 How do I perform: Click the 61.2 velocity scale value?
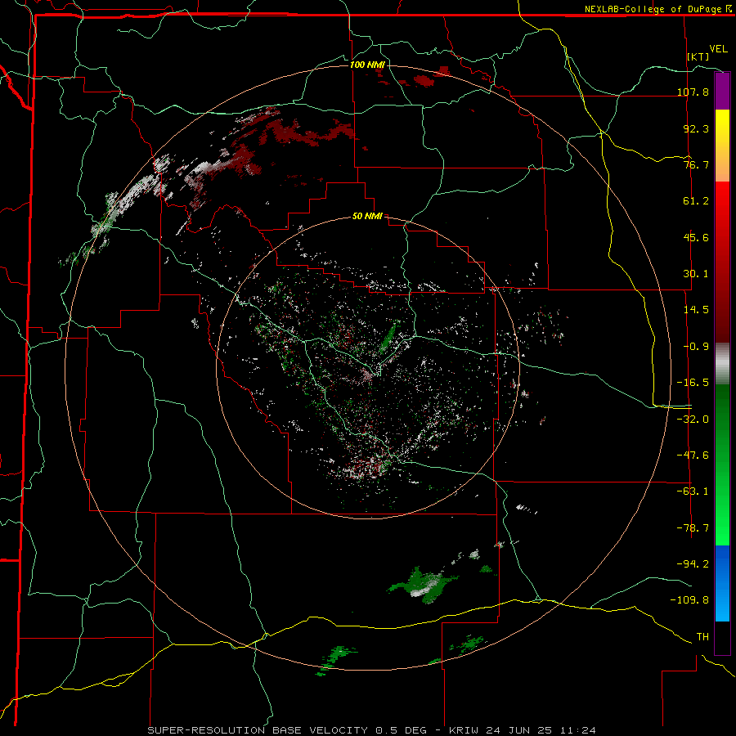pos(696,201)
